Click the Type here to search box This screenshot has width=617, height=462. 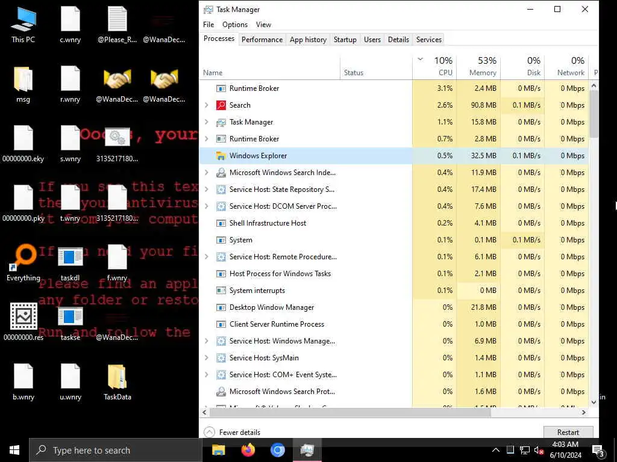pos(116,450)
